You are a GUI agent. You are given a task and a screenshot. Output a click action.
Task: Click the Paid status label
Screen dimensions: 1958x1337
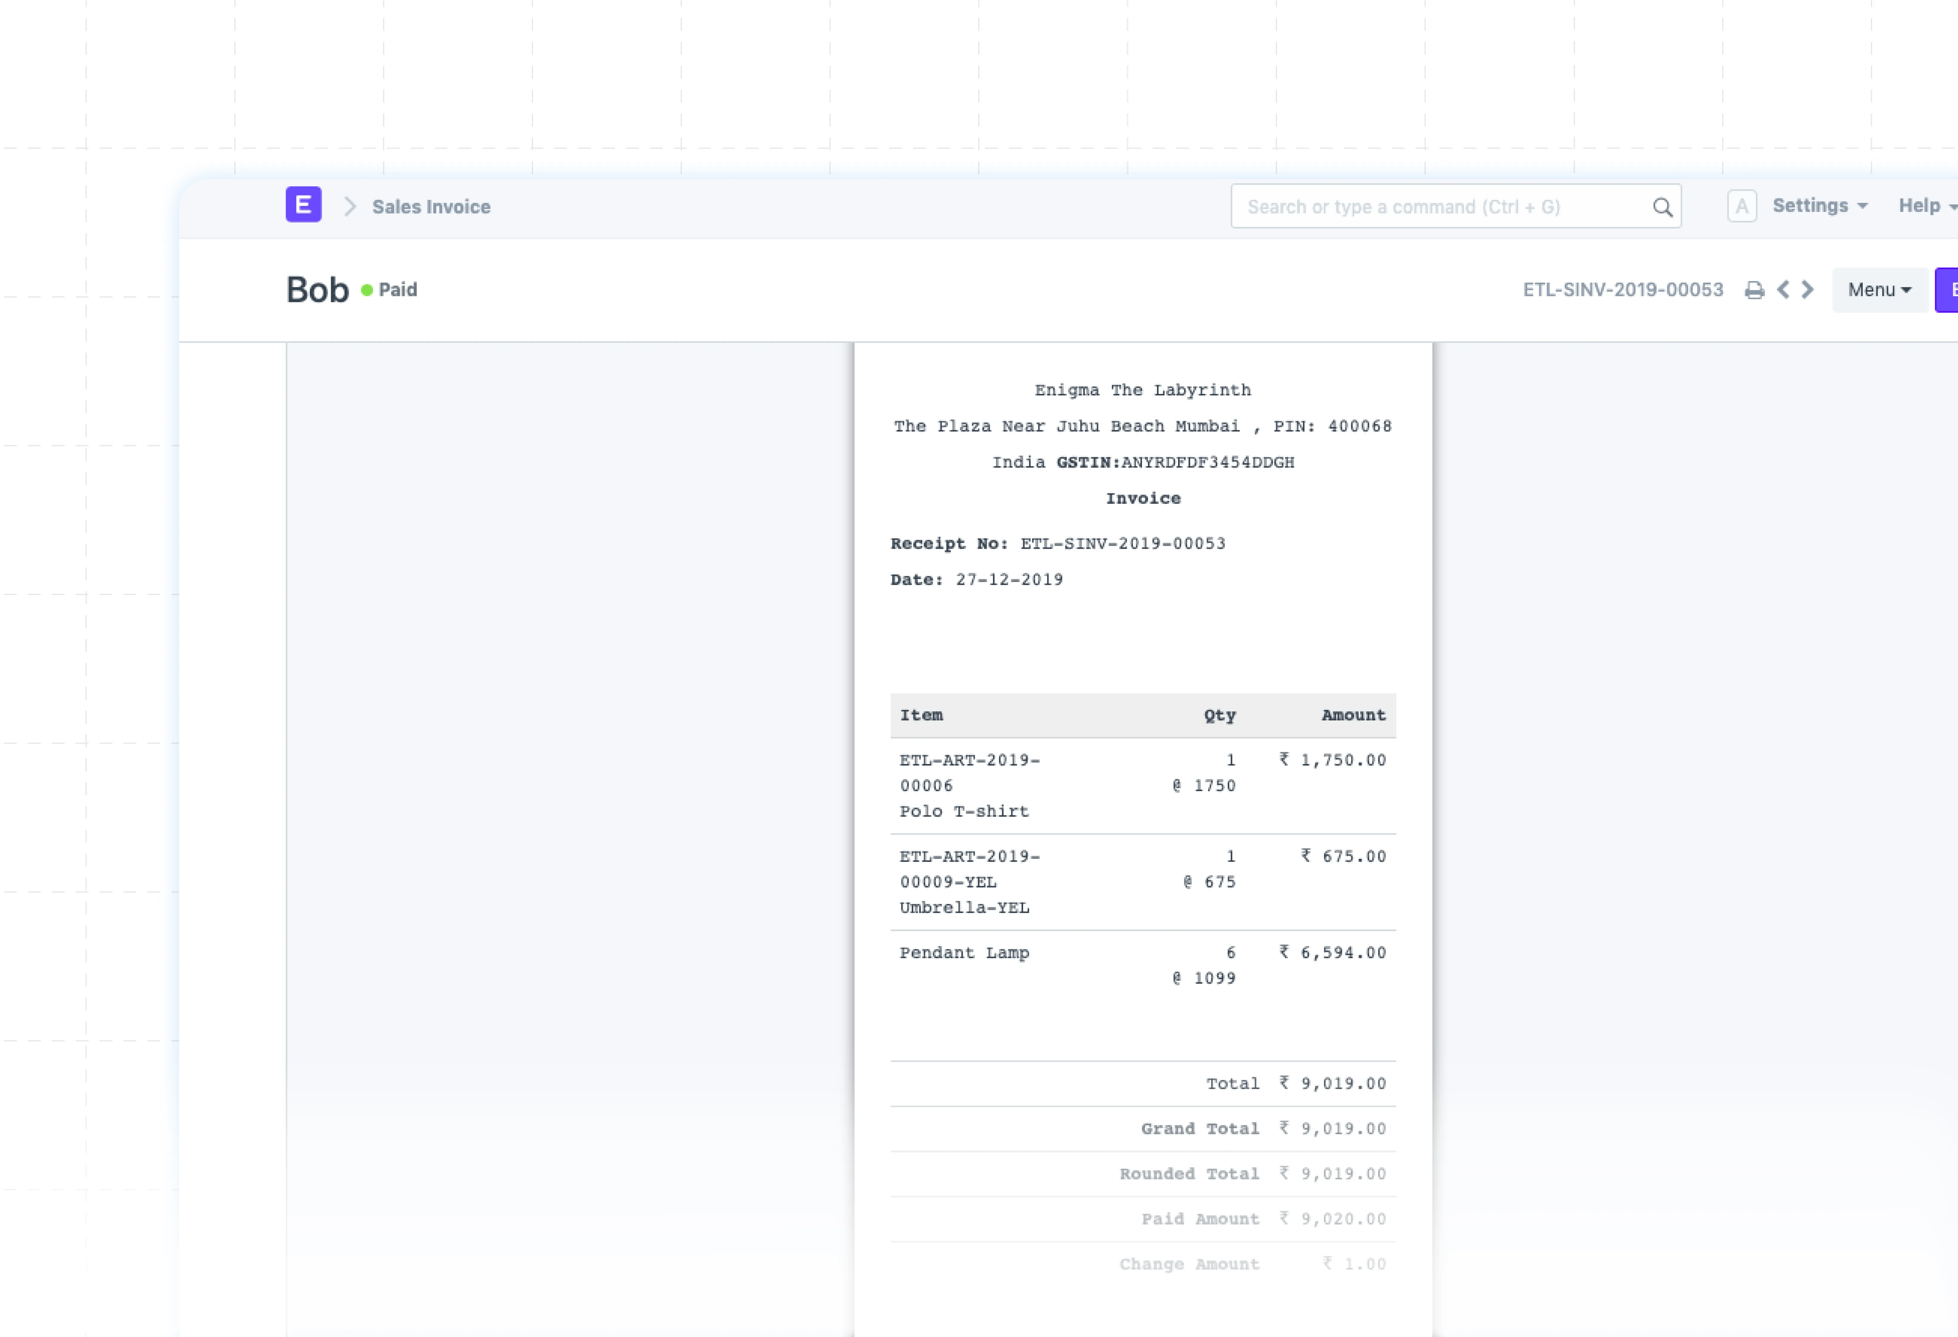398,290
